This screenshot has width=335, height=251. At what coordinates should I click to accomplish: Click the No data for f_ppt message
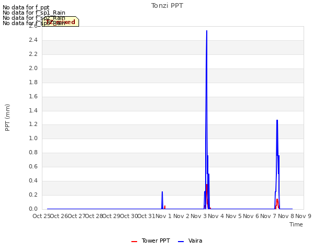[26, 7]
